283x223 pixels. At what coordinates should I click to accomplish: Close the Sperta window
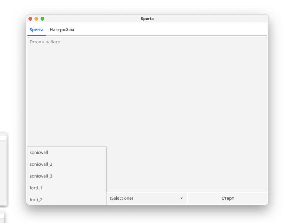pyautogui.click(x=30, y=19)
